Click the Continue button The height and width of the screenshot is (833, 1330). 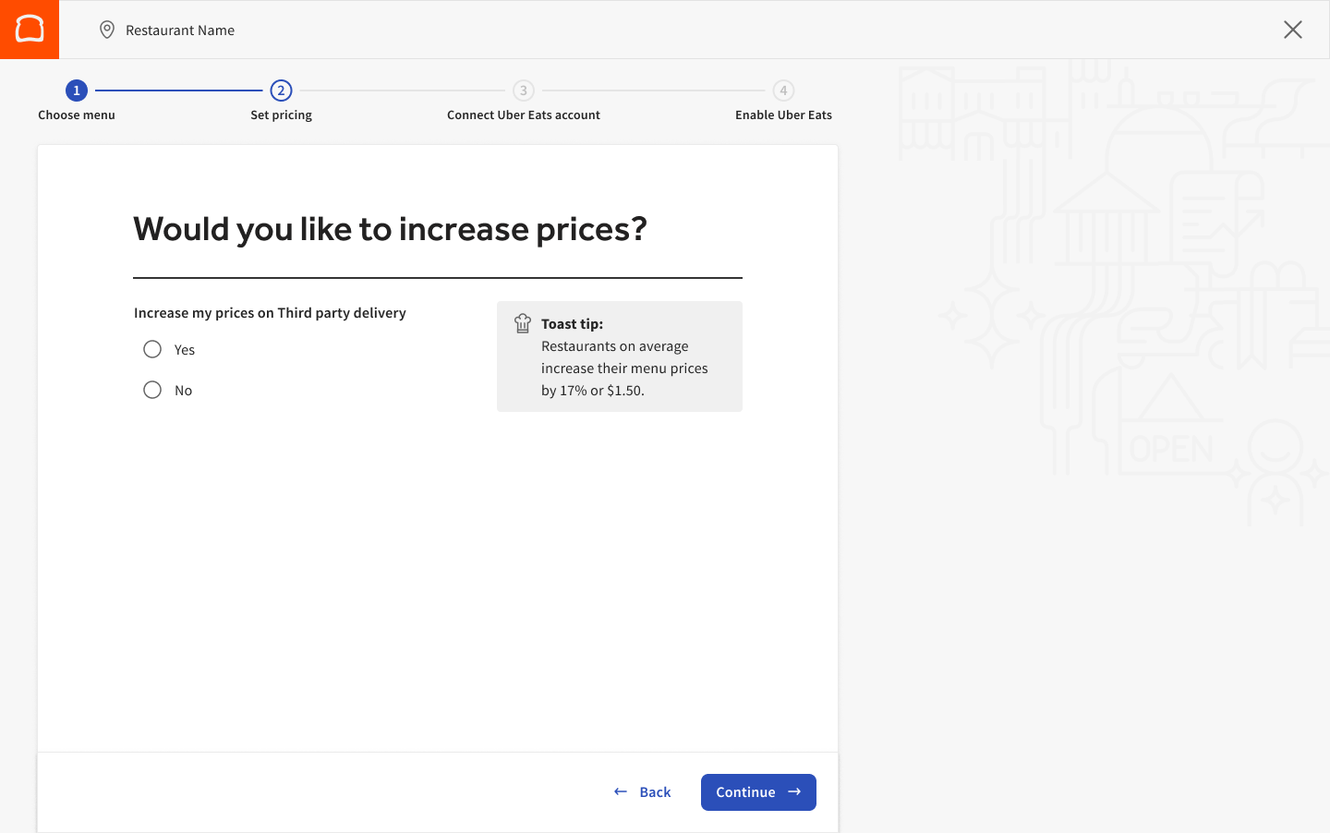coord(757,792)
